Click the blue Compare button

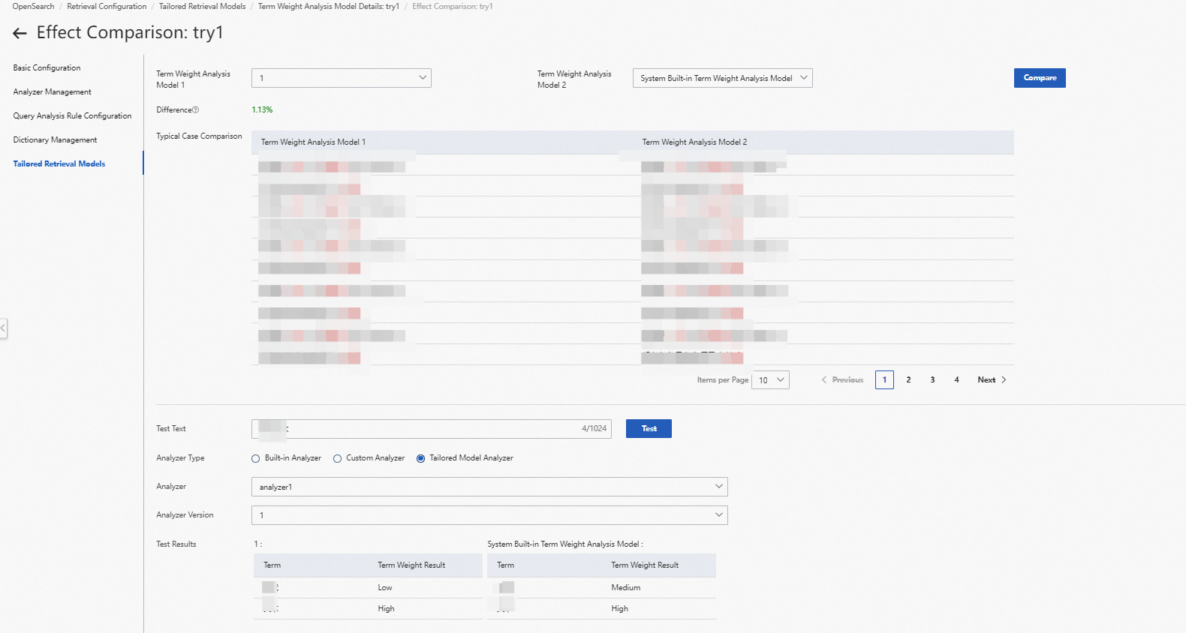coord(1040,78)
